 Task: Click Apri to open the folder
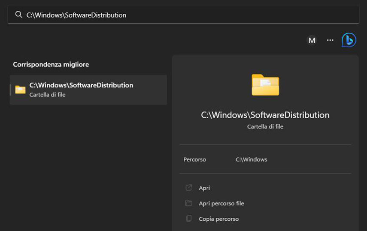click(x=204, y=188)
